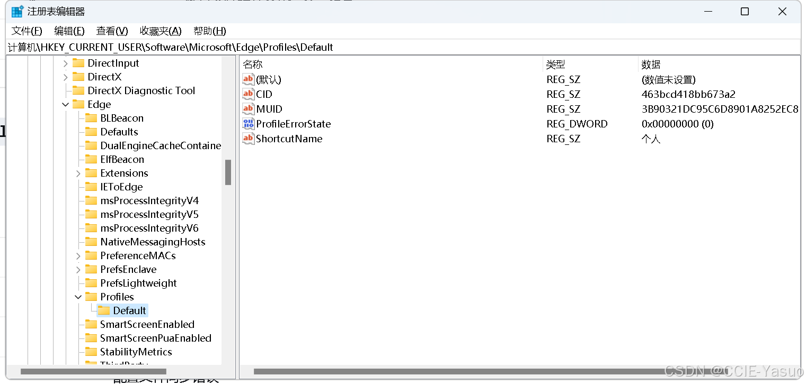The height and width of the screenshot is (385, 806).
Task: Click the 数据 column header
Action: pos(719,65)
